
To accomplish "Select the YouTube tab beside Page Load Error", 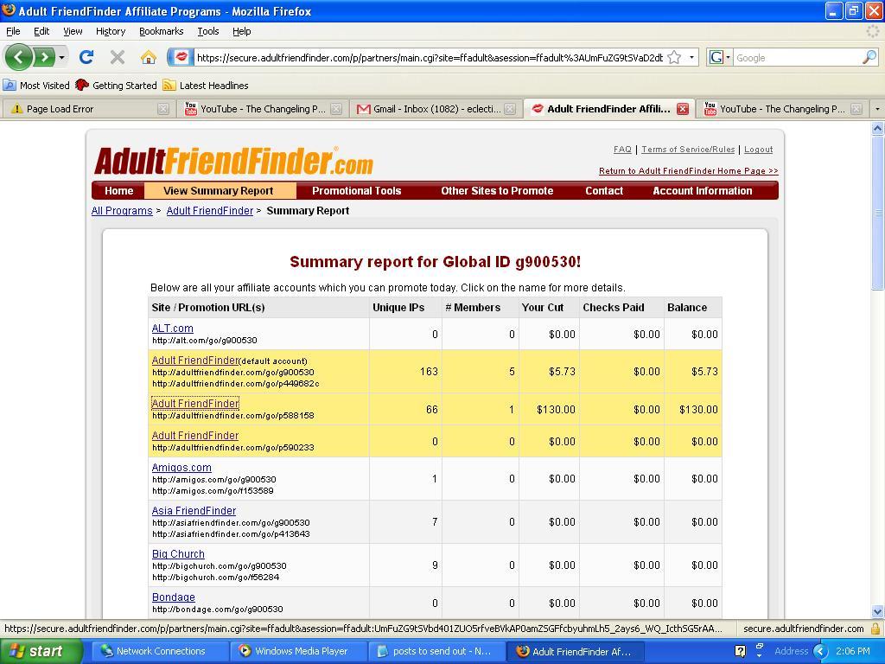I will tap(263, 109).
